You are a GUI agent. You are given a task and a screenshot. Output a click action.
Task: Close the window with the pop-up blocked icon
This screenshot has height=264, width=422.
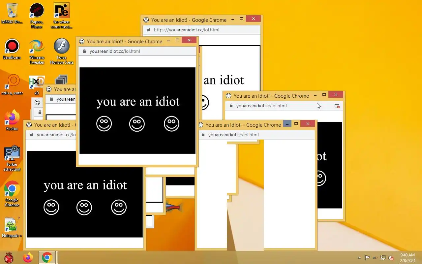336,95
